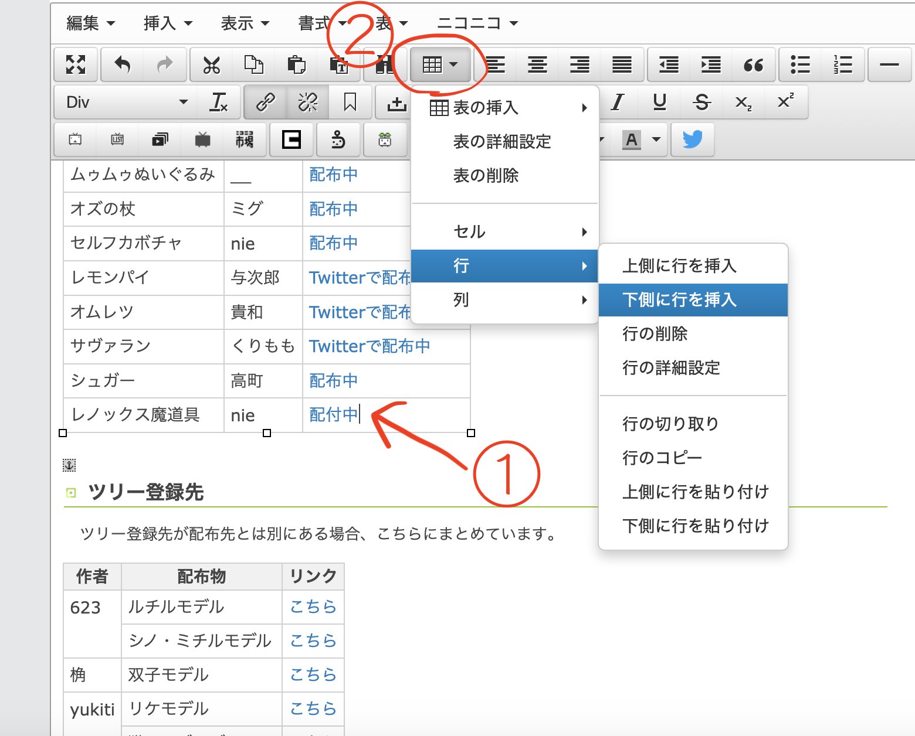This screenshot has width=915, height=736.
Task: Choose 行の削除
Action: 693,334
